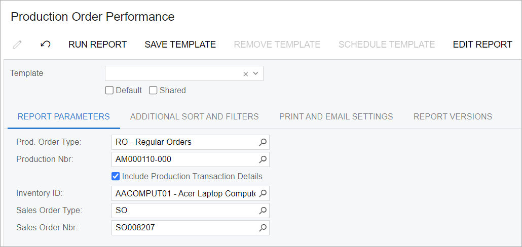Uncheck Include Production Transaction Details
This screenshot has width=522, height=247.
tap(116, 177)
